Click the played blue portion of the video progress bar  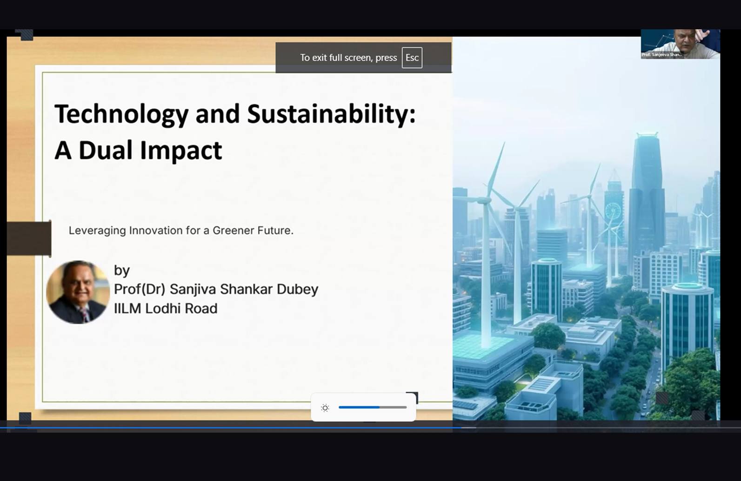tap(233, 428)
